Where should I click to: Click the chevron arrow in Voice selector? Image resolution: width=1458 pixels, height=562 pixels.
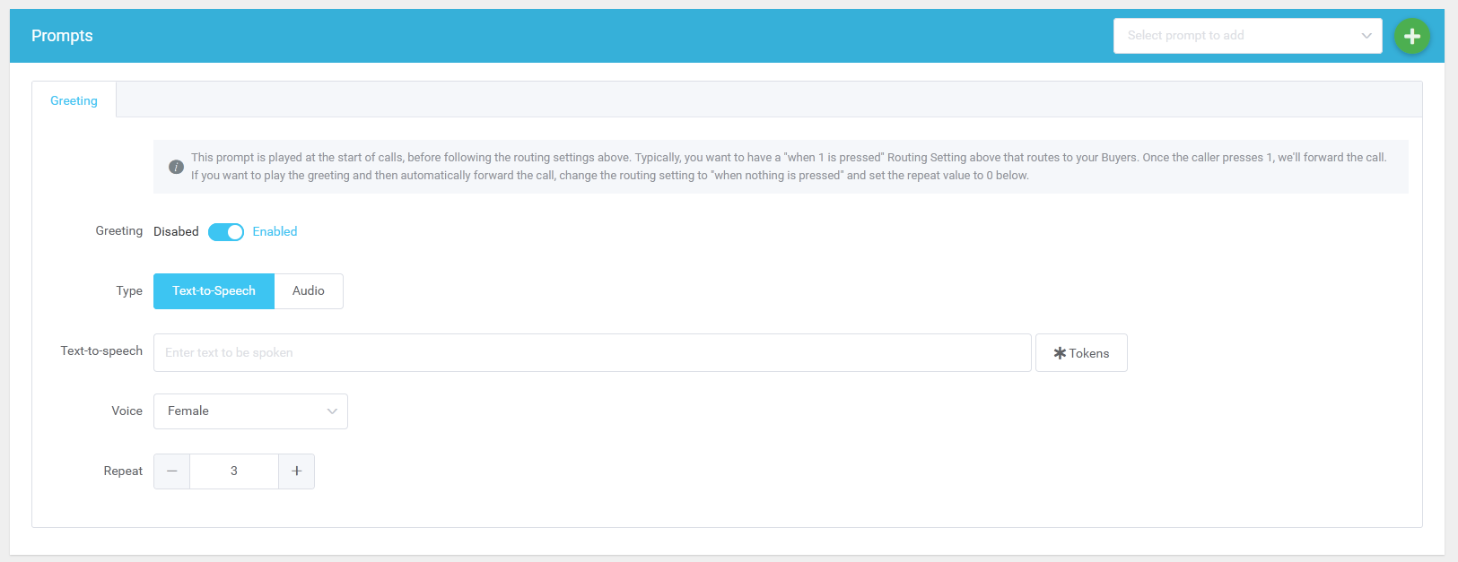[332, 411]
